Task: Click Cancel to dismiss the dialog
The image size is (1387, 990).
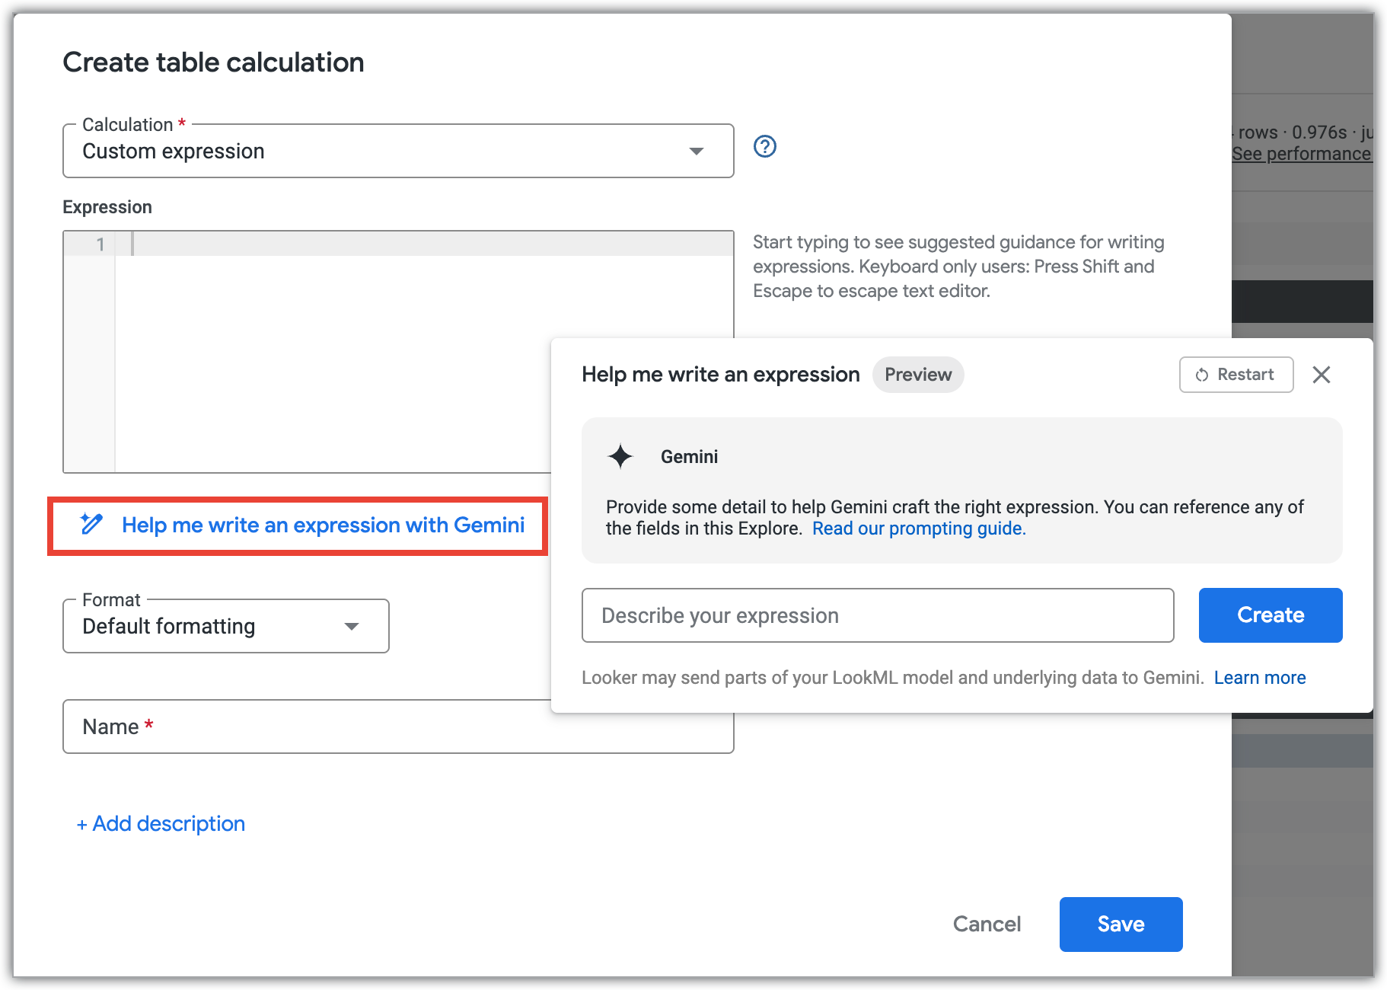Action: 987,924
